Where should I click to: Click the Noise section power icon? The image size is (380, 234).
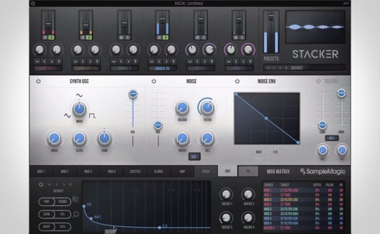coord(153,81)
